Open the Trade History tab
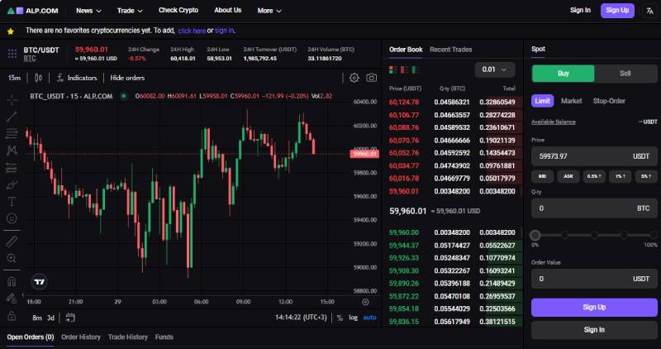The image size is (661, 349). pyautogui.click(x=128, y=337)
